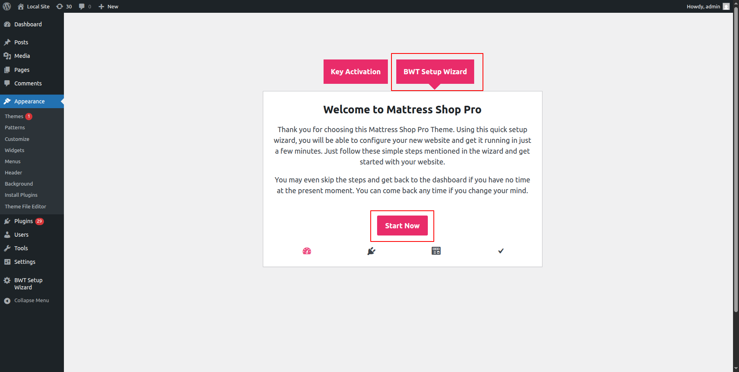739x372 pixels.
Task: Open the New content dropdown
Action: 109,6
